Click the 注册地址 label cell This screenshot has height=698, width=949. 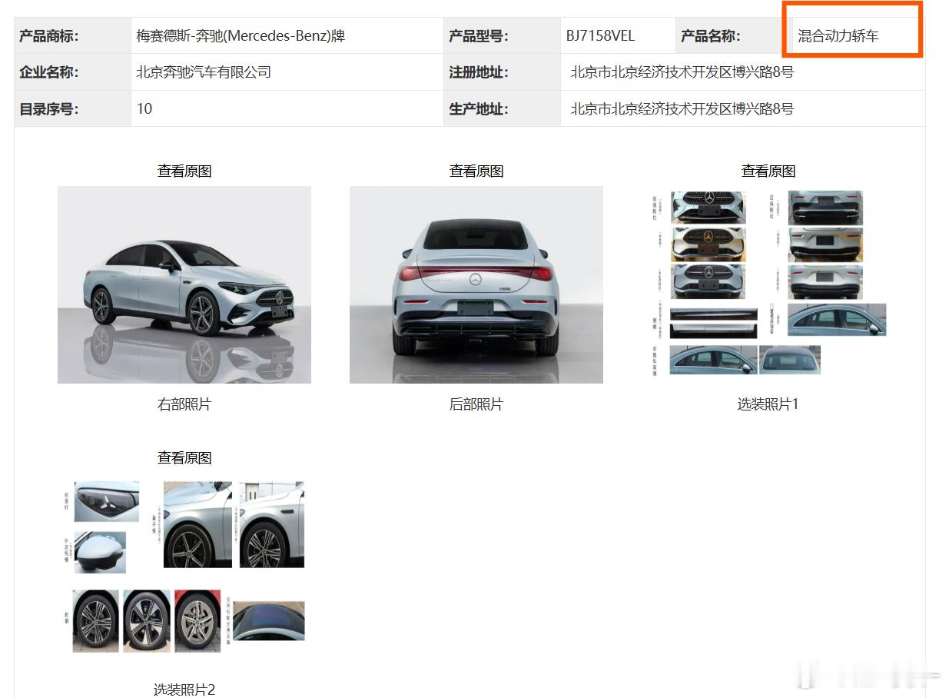503,72
